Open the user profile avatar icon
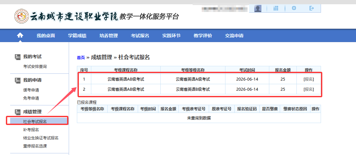Screen dimensions: 356x155 pyautogui.click(x=258, y=8)
